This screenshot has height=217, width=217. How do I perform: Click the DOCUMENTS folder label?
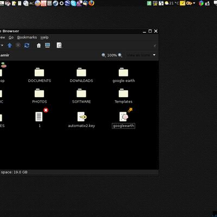tap(40, 81)
